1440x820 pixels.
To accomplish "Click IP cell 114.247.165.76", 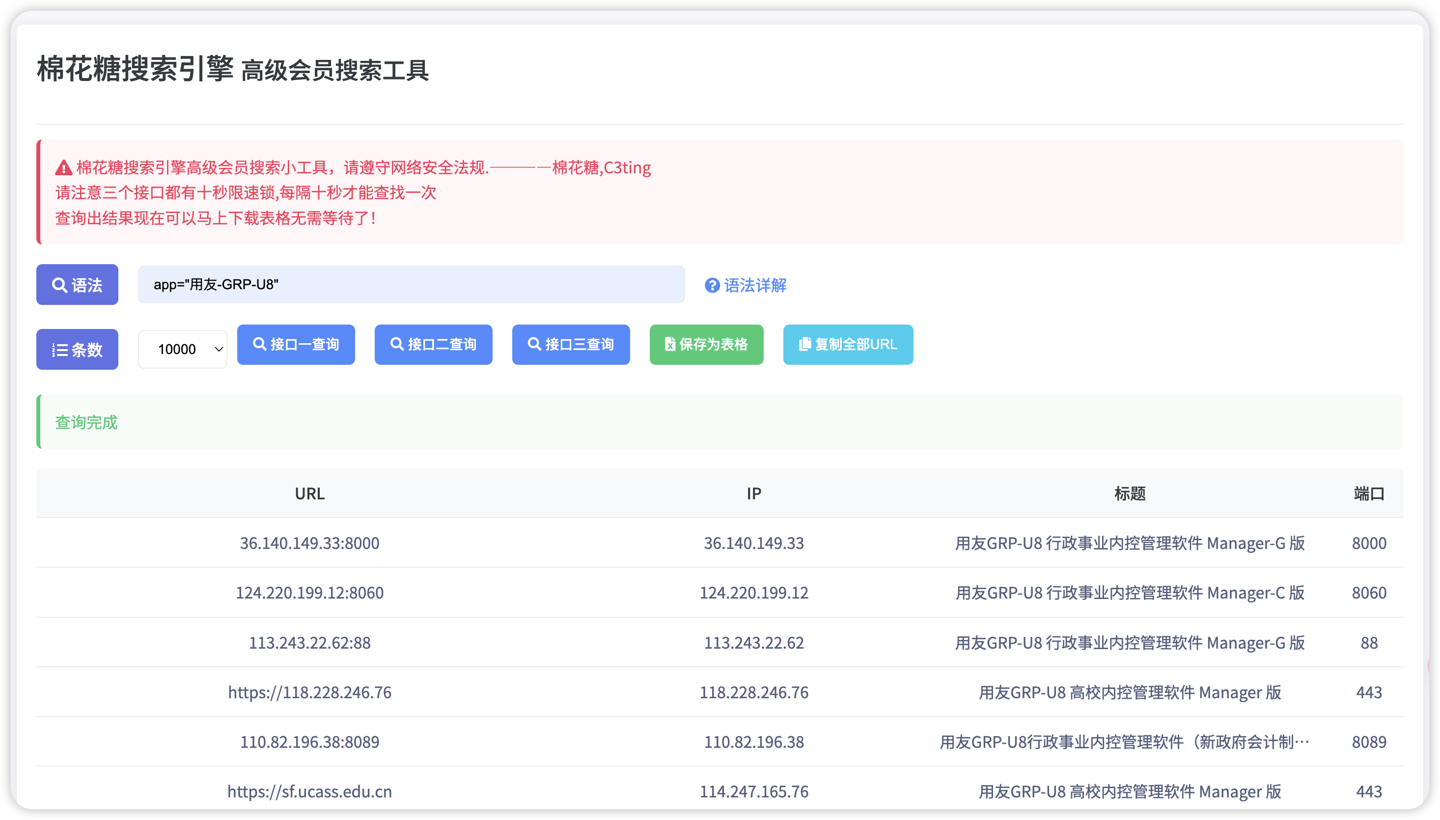I will 753,792.
